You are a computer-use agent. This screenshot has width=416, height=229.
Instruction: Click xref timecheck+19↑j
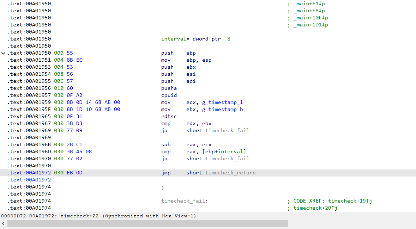coord(350,201)
